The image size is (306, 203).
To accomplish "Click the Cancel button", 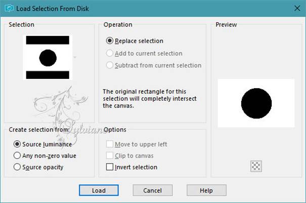I will (x=153, y=190).
